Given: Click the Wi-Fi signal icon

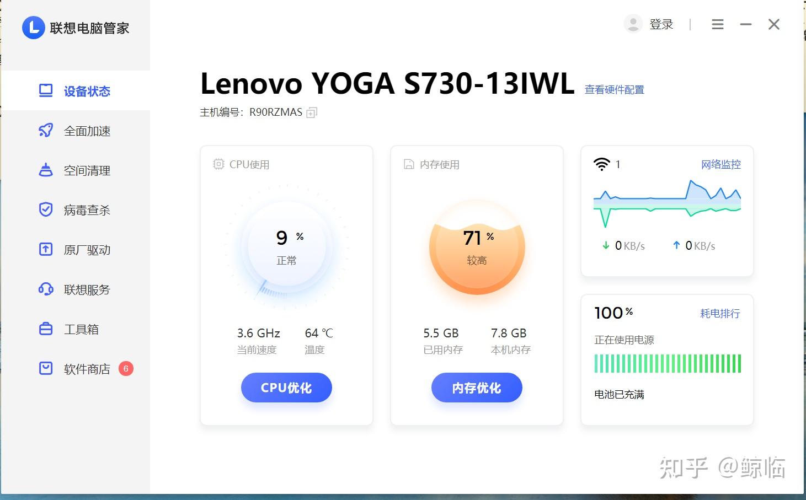Looking at the screenshot, I should pos(601,164).
